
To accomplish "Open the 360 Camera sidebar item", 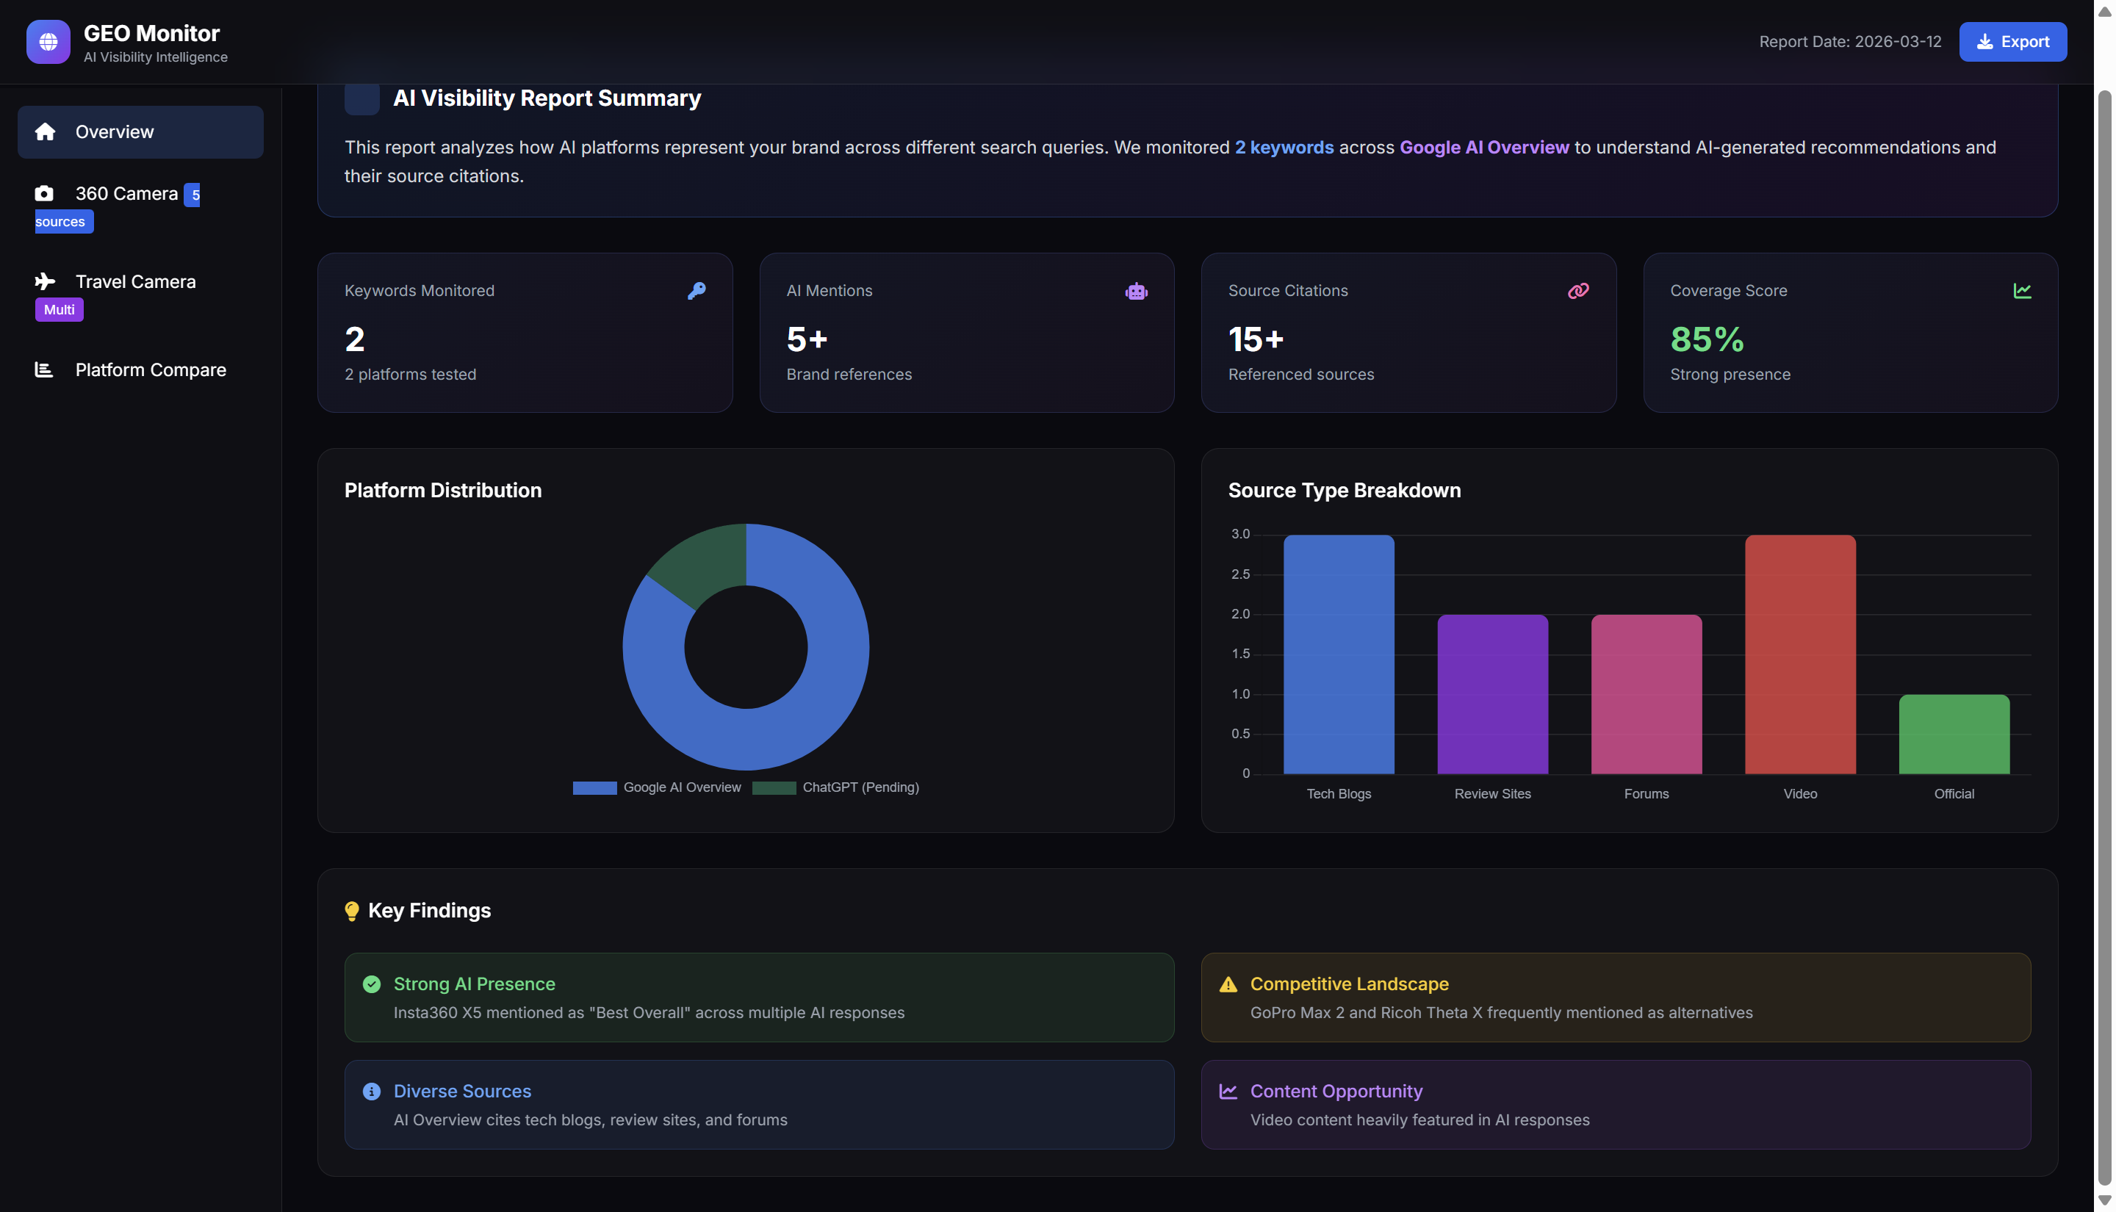I will [126, 194].
